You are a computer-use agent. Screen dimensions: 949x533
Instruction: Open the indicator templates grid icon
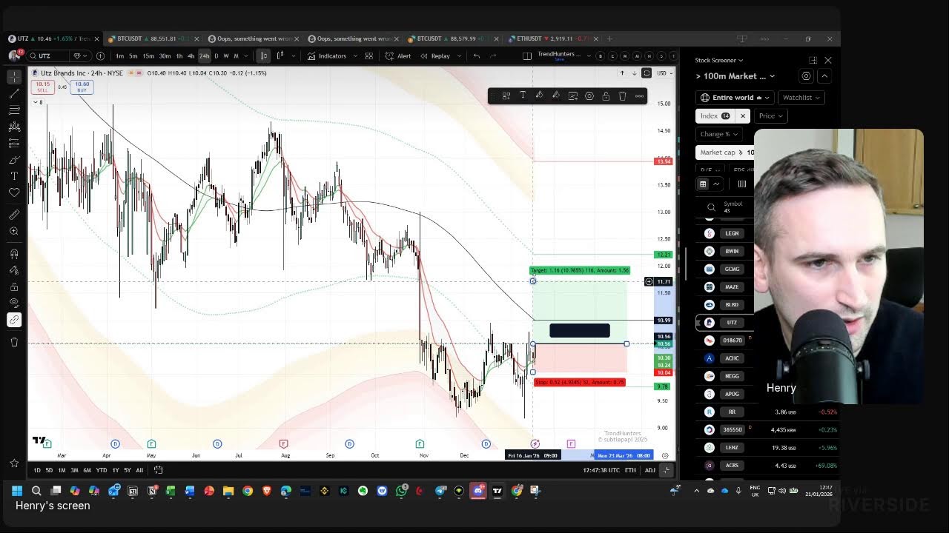click(x=368, y=56)
